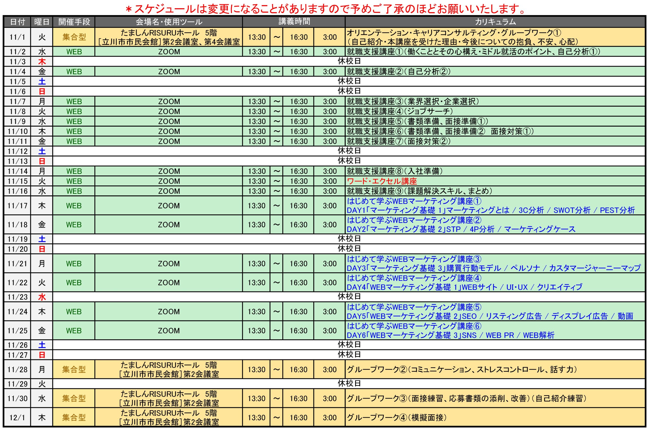Click the DAY1 マーケティング基礎 1 line
Viewport: 648px width, 430px height.
[491, 210]
